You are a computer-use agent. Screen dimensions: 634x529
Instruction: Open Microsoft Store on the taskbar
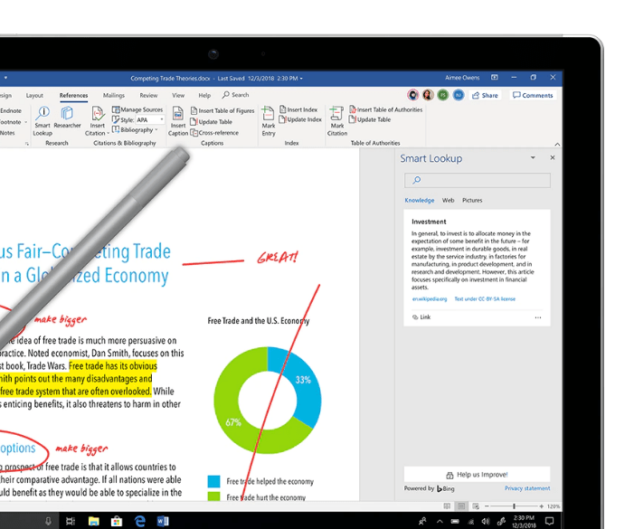pyautogui.click(x=117, y=521)
